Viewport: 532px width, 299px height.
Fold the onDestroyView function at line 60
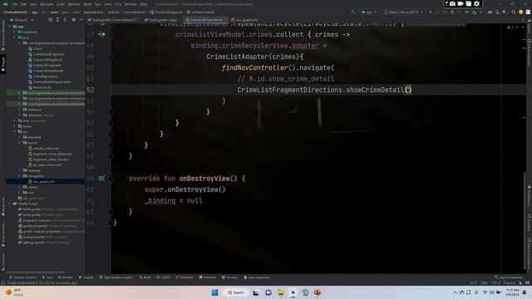click(111, 179)
